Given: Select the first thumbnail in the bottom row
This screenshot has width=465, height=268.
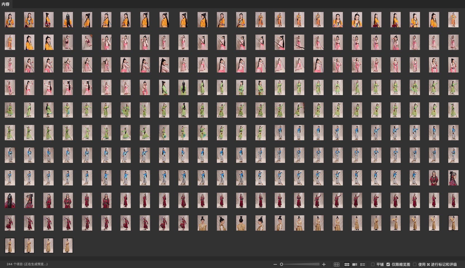Looking at the screenshot, I should pyautogui.click(x=10, y=245).
